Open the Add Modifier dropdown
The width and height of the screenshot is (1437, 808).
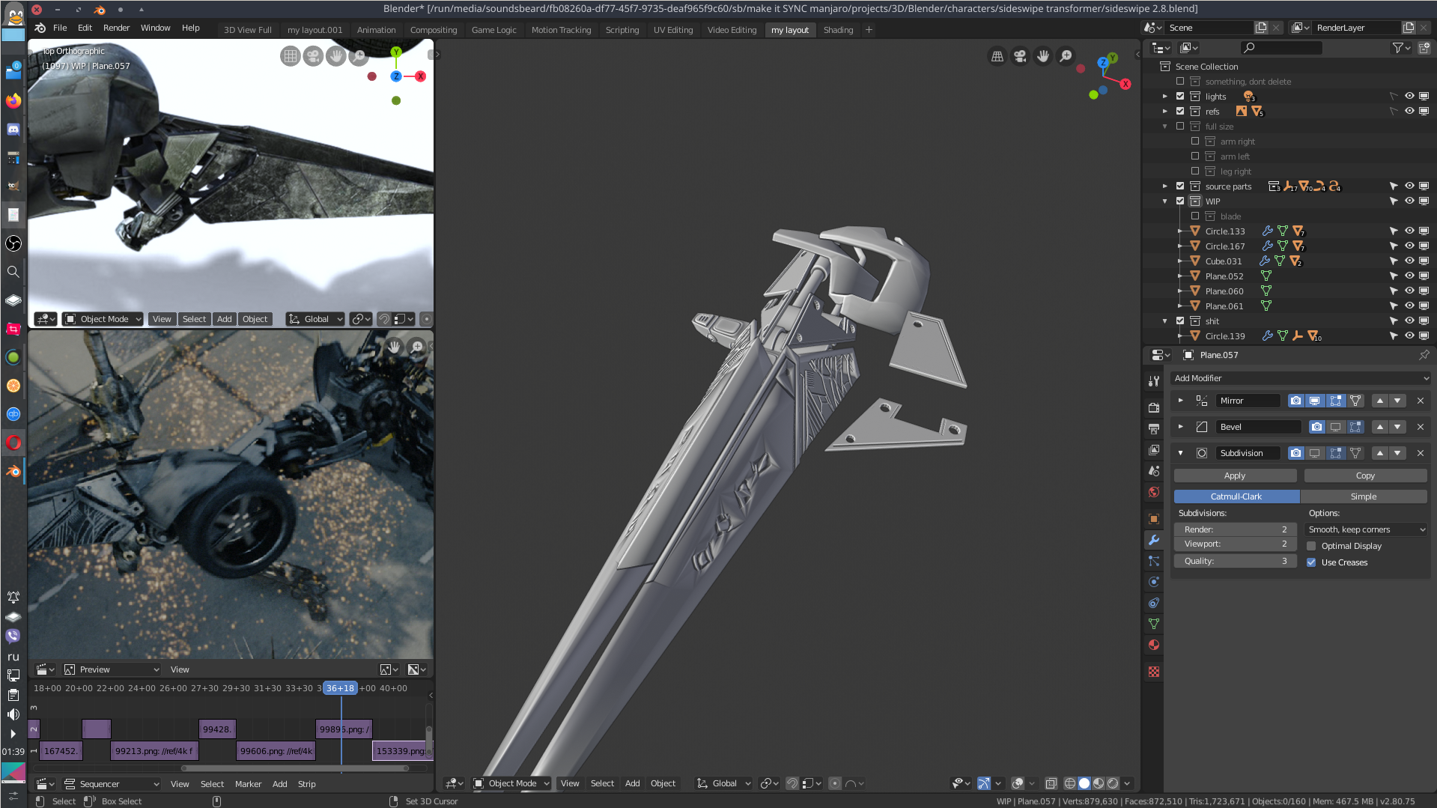coord(1301,378)
